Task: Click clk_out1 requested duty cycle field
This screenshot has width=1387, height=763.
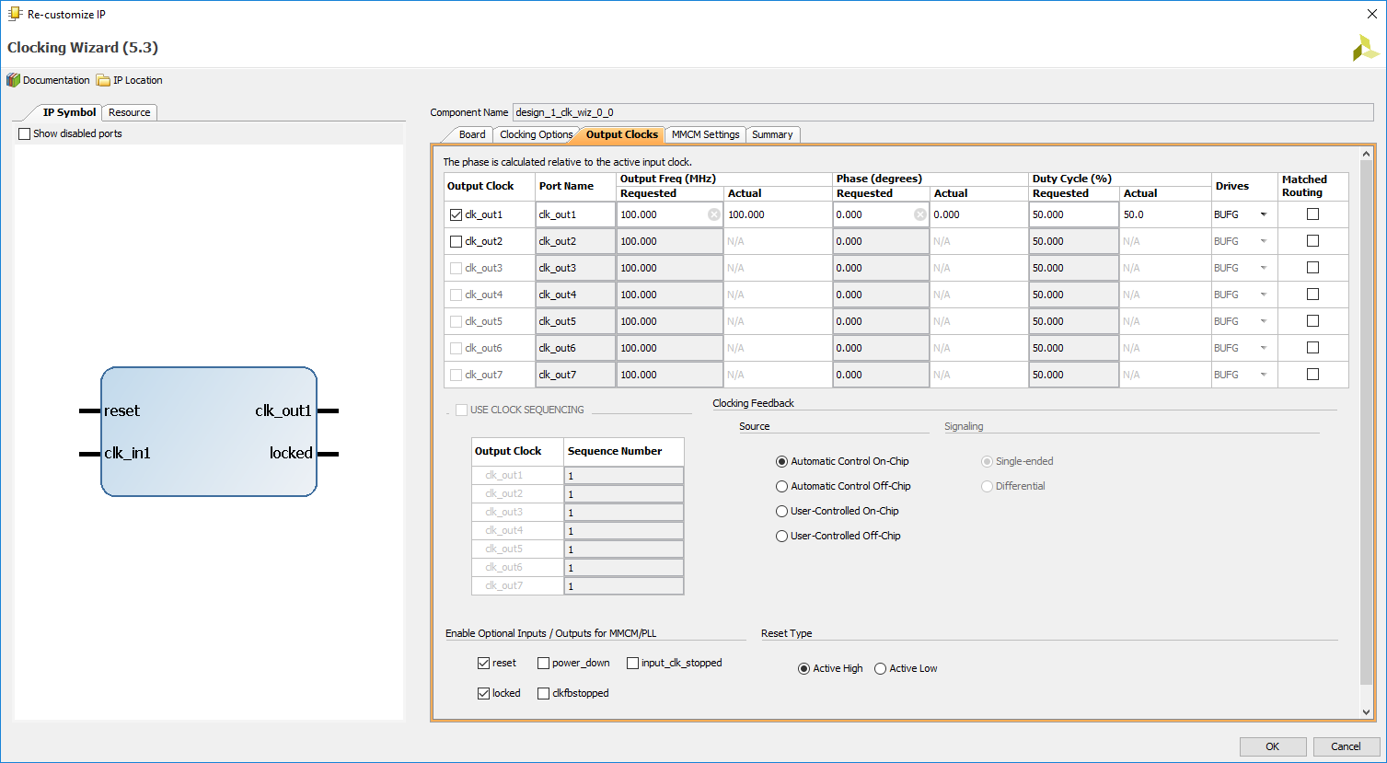Action: [1074, 214]
